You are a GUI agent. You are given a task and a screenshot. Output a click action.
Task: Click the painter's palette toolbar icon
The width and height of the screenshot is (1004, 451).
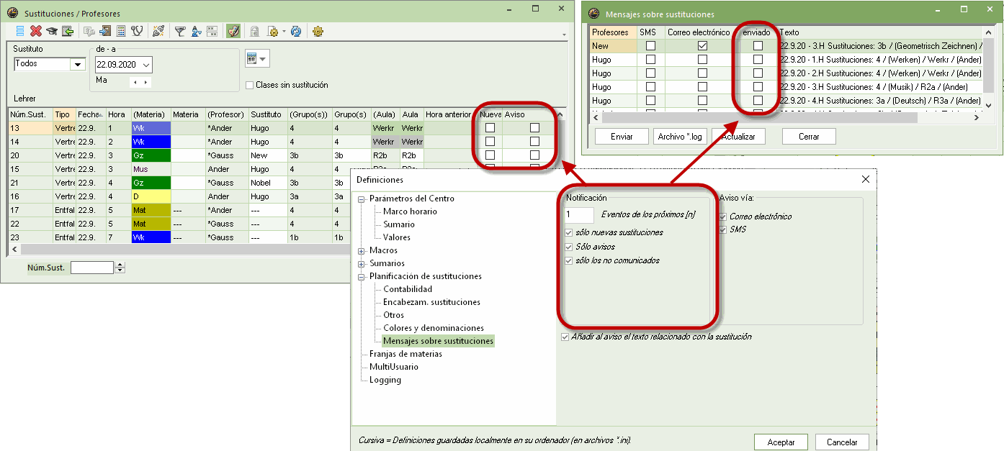233,31
